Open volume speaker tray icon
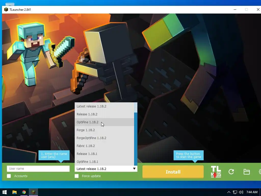261x196 pixels. (241, 192)
